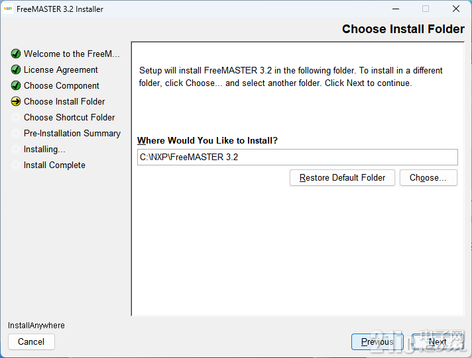
Task: Click the gray bullet beside Choose Shortcut Folder
Action: click(16, 117)
